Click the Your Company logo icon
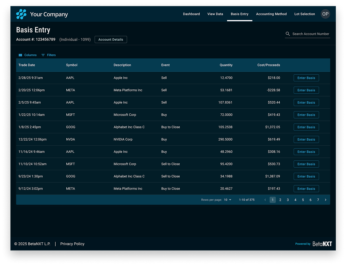This screenshot has height=265, width=346. 21,14
